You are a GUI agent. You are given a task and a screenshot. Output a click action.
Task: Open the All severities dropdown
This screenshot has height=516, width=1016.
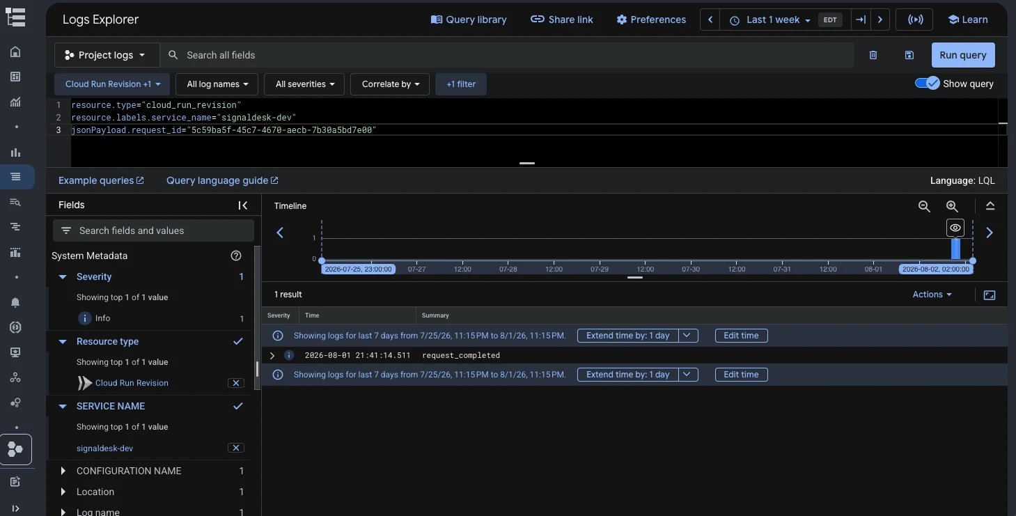(x=305, y=84)
